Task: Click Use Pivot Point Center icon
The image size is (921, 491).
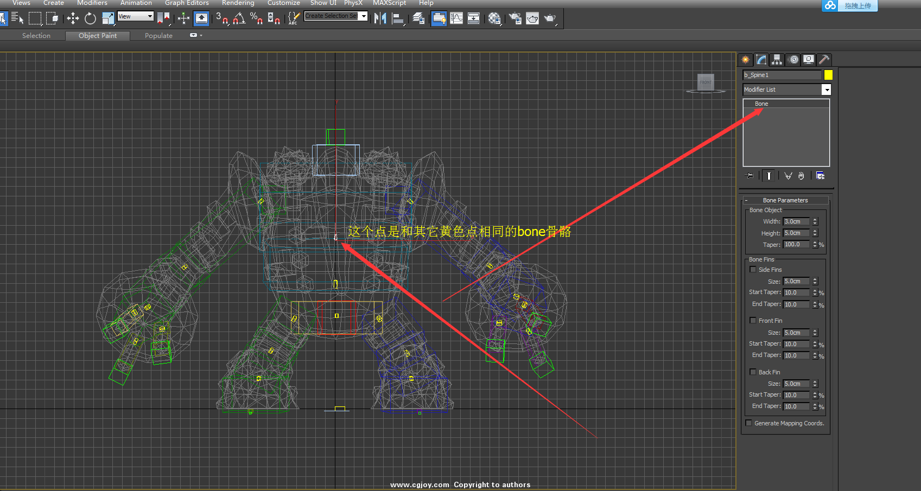Action: (163, 18)
